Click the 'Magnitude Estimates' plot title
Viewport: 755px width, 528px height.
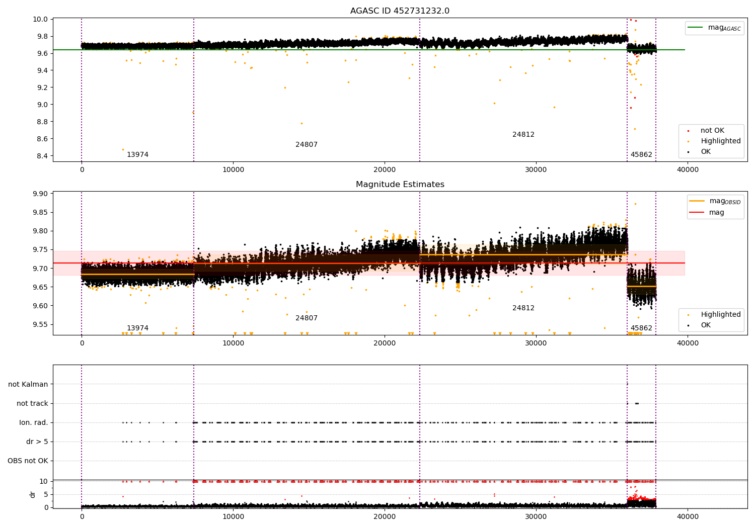(x=400, y=185)
